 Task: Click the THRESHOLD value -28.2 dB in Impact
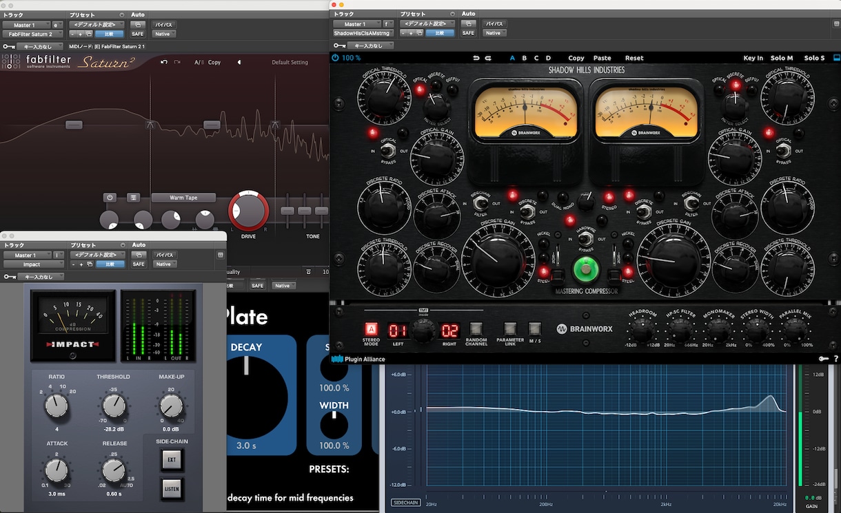(x=114, y=428)
